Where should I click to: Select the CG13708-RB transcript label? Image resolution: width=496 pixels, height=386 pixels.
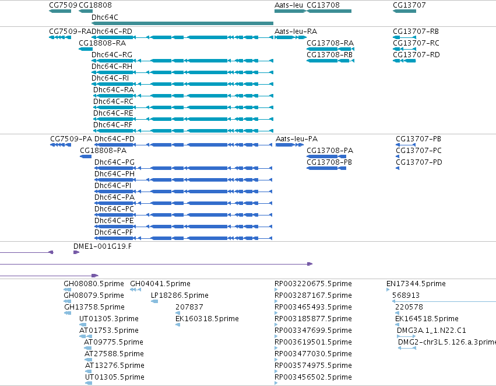point(330,55)
